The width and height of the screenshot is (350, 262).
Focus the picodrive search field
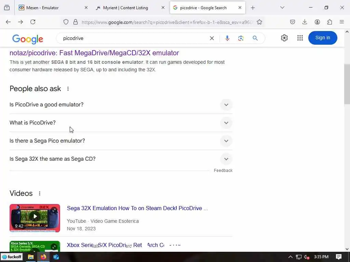pyautogui.click(x=134, y=38)
